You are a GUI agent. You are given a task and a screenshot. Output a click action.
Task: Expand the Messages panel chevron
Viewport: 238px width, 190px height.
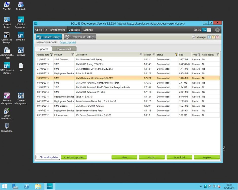194,37
